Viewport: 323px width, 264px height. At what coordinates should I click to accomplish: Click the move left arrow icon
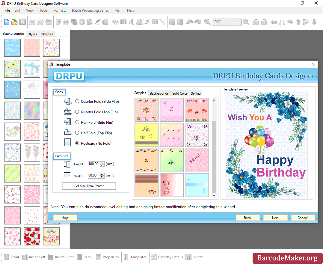[x=274, y=22]
